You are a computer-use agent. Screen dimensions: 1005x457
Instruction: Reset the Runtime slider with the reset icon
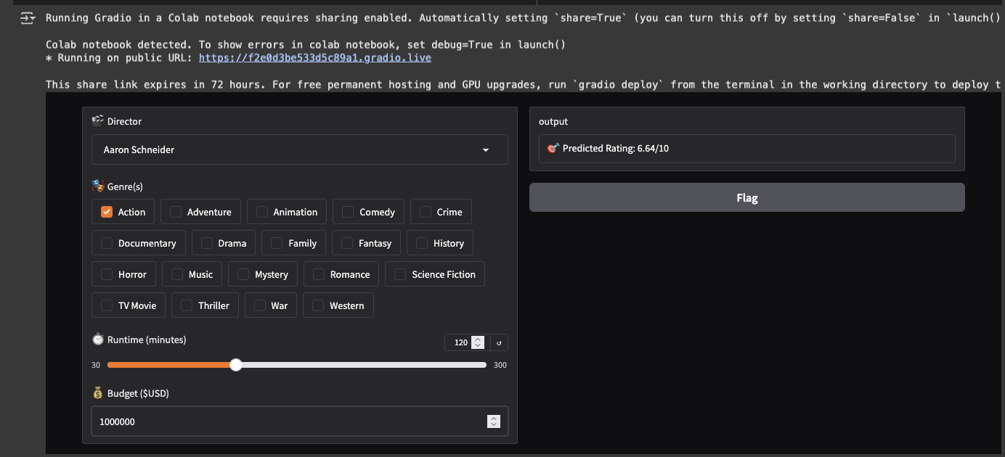tap(499, 342)
